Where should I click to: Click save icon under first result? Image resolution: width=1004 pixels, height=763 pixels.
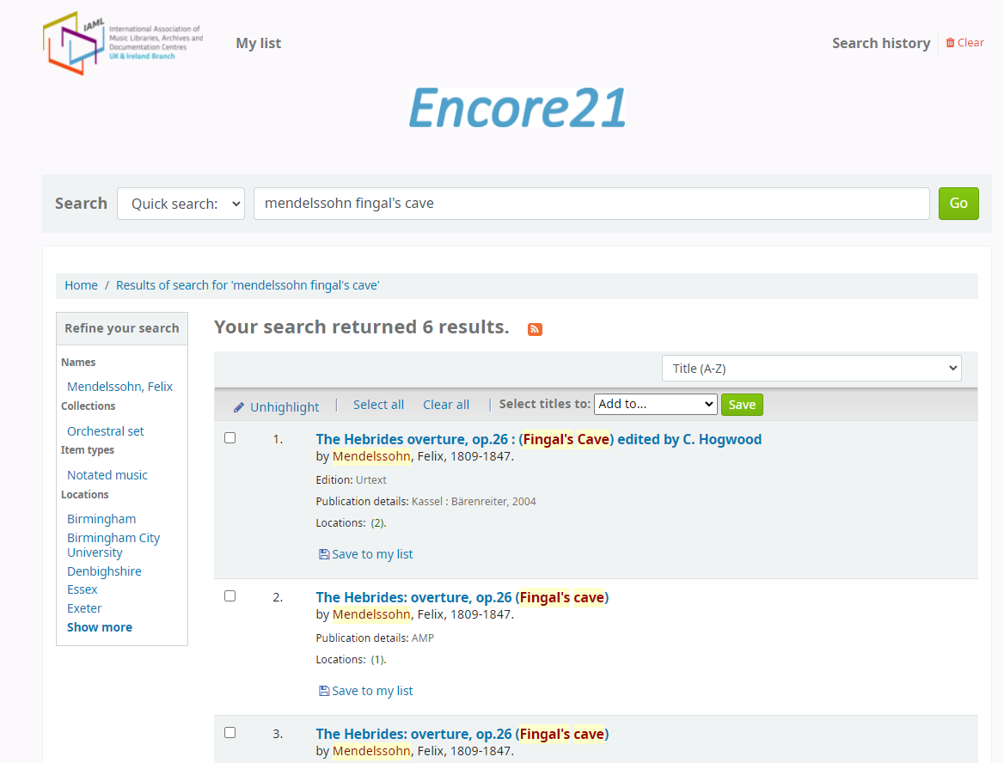(324, 554)
